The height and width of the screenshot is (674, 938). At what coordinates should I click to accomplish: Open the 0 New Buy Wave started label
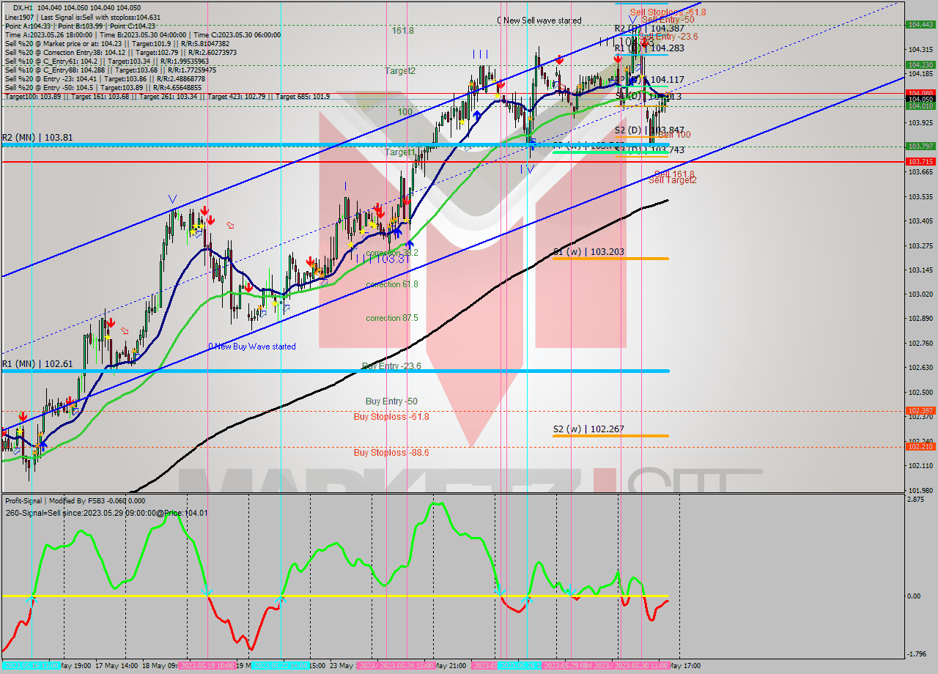click(253, 346)
